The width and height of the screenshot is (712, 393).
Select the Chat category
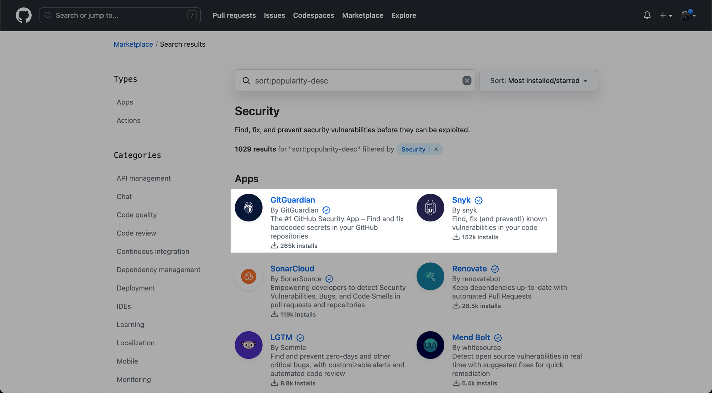click(124, 197)
